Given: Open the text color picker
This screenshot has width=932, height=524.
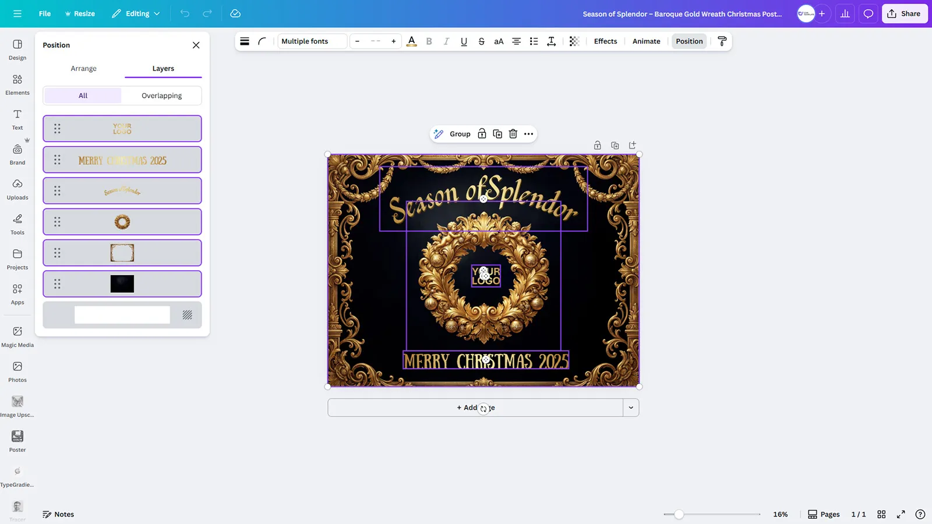Looking at the screenshot, I should coord(412,41).
